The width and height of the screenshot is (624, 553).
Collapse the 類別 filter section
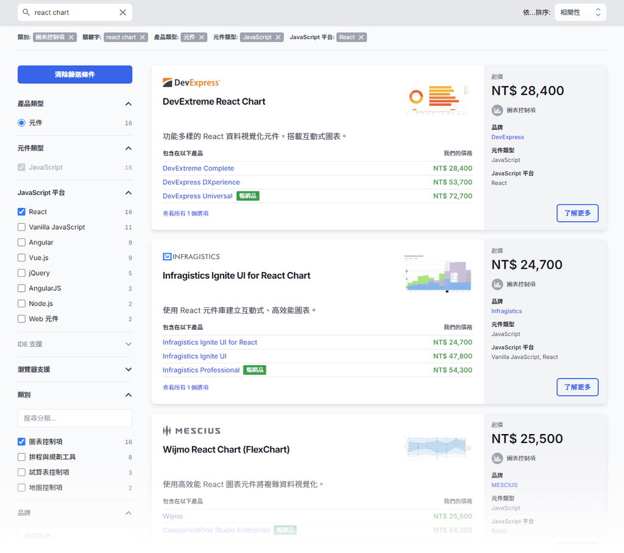point(128,395)
